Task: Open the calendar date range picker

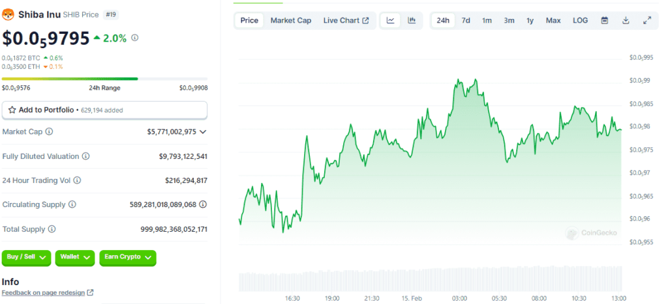Action: (x=605, y=20)
